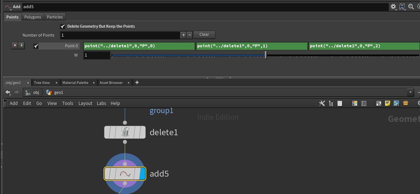Switch to the Polygons tab
This screenshot has width=420, height=194.
pos(33,17)
